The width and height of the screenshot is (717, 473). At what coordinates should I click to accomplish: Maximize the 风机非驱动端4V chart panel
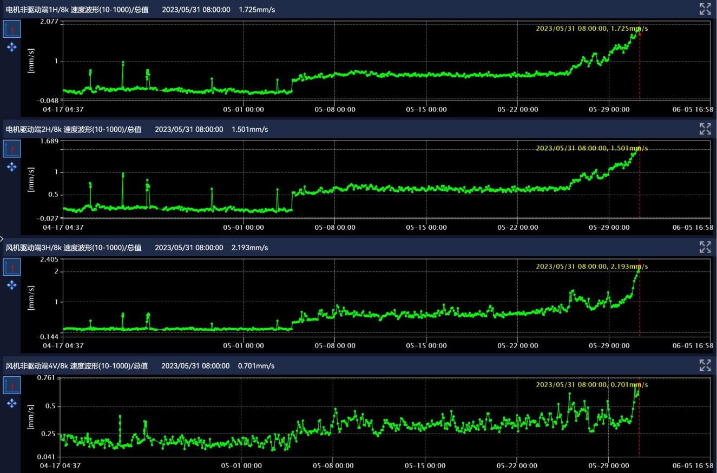tap(705, 365)
